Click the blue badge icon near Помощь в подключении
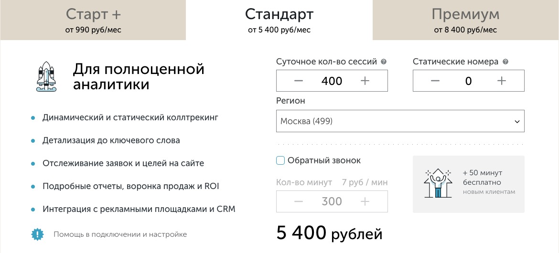The width and height of the screenshot is (559, 253). pyautogui.click(x=37, y=234)
